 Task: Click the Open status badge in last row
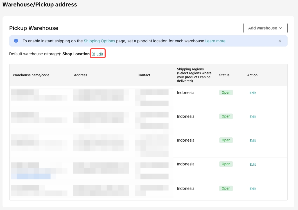pos(226,188)
